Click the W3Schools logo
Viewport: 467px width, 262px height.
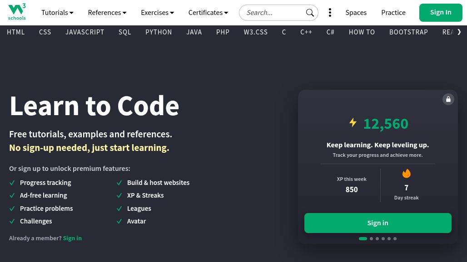[x=17, y=12]
